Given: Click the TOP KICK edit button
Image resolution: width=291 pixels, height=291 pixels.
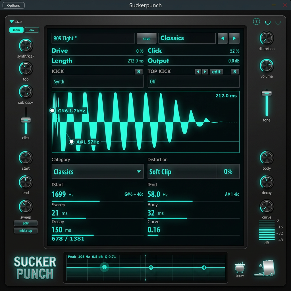Looking at the screenshot, I should pos(216,72).
